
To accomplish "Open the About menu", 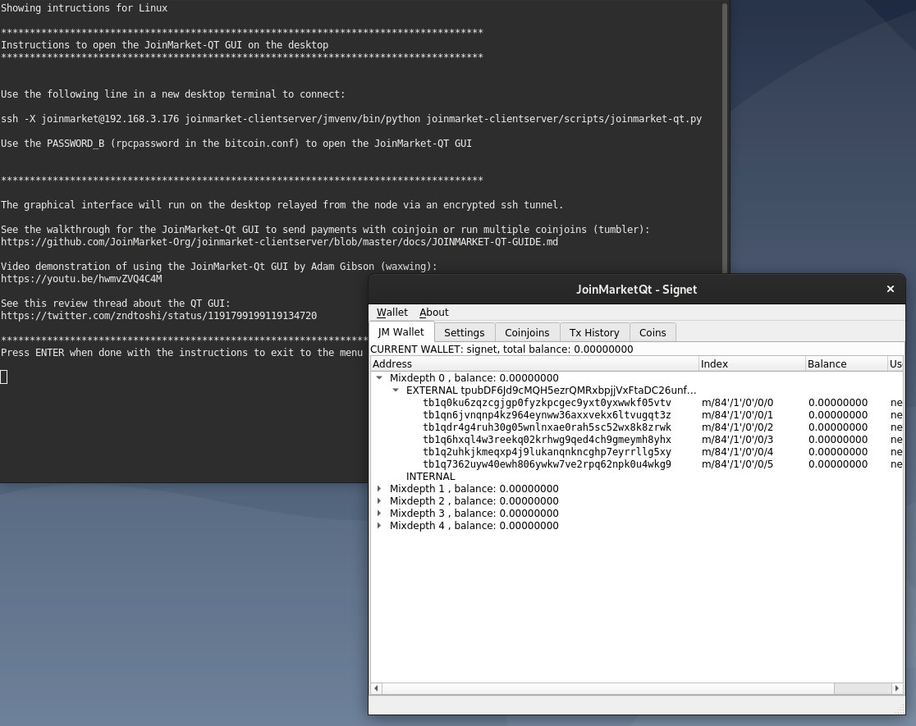I will pos(433,313).
